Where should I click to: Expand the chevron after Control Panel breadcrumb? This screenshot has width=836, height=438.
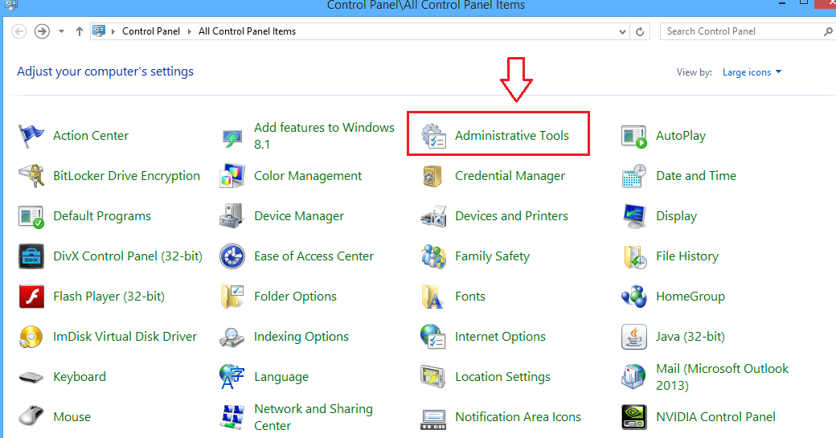[x=189, y=31]
